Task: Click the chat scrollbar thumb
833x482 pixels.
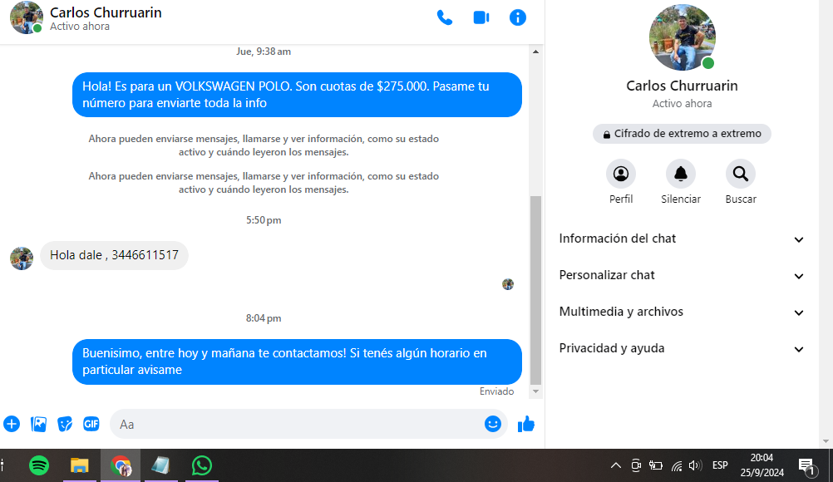Action: coord(535,290)
